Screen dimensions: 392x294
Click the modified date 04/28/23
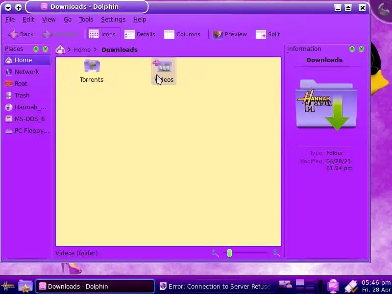338,161
